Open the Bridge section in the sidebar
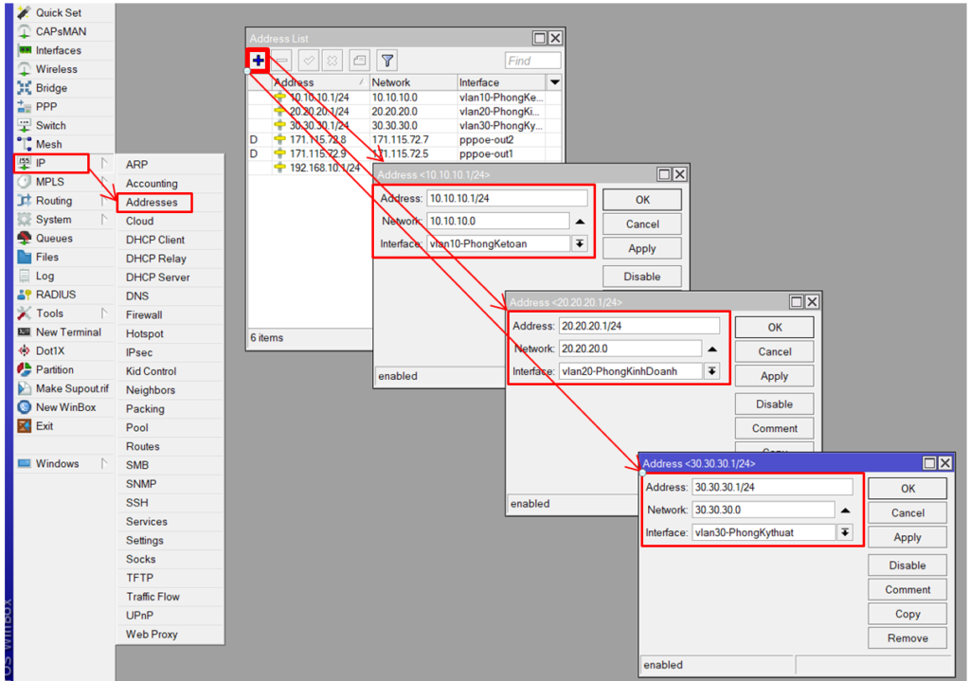 (51, 88)
